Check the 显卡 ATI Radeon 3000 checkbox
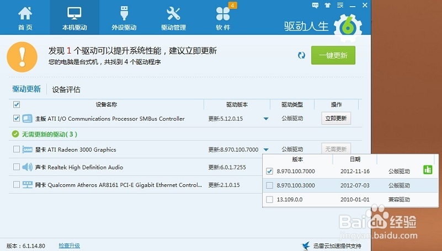The image size is (442, 251). click(17, 149)
